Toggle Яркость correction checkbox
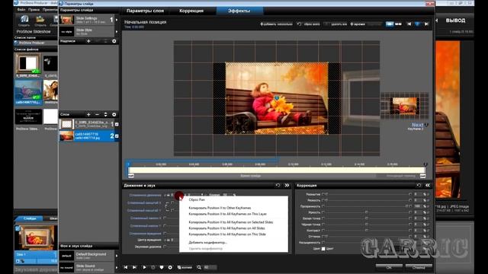The image size is (488, 274). 323,212
